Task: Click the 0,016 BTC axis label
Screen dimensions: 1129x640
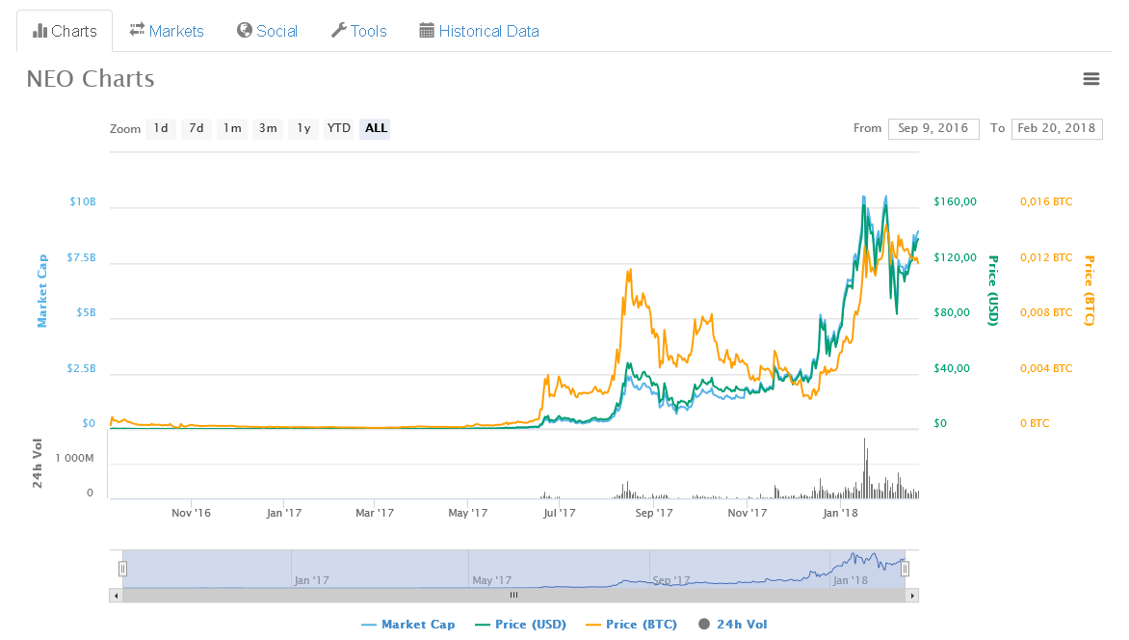Action: (x=1046, y=201)
